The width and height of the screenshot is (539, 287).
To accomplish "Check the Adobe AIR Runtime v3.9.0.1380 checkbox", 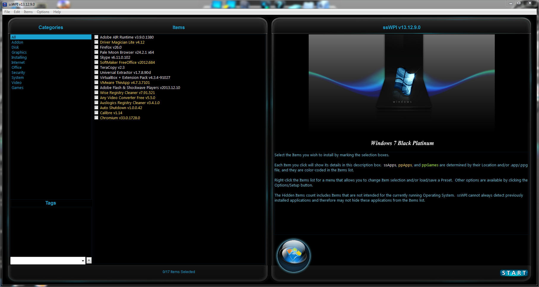I will point(96,37).
